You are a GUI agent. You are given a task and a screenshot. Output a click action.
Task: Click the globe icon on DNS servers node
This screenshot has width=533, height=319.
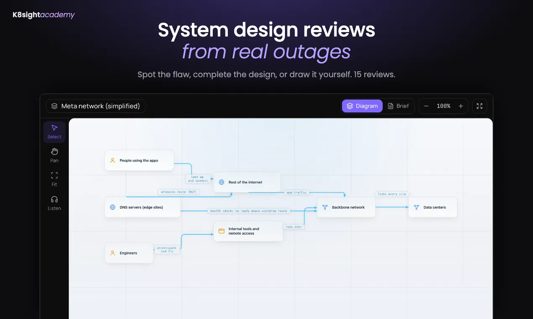pos(112,207)
